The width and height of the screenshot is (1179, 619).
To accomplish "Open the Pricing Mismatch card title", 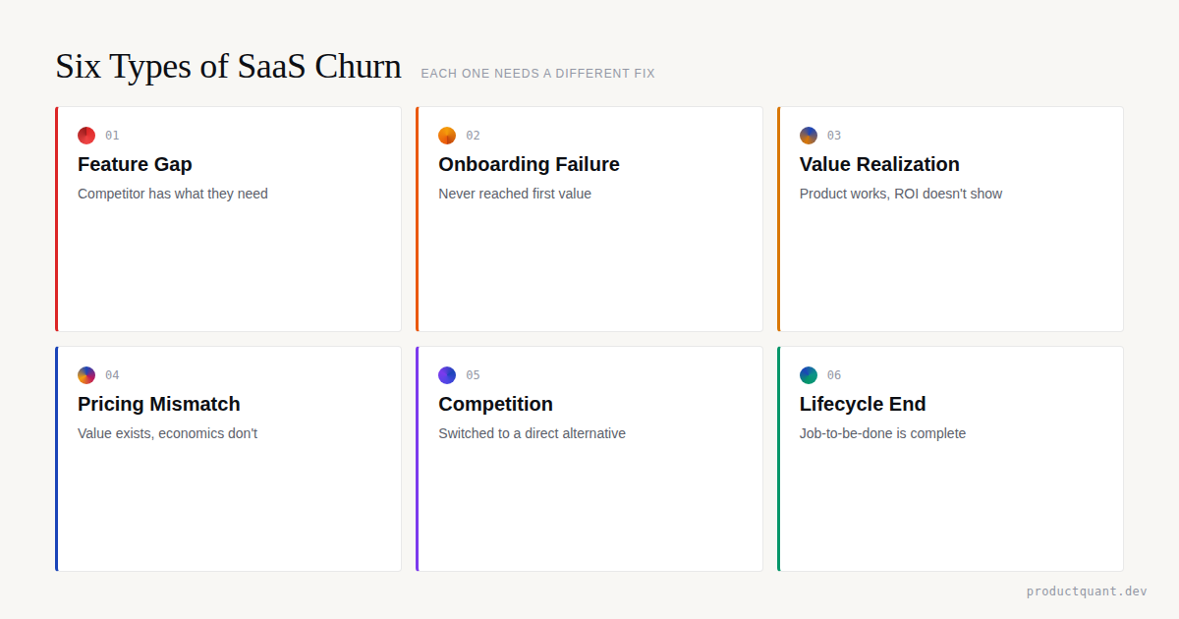I will [x=158, y=404].
